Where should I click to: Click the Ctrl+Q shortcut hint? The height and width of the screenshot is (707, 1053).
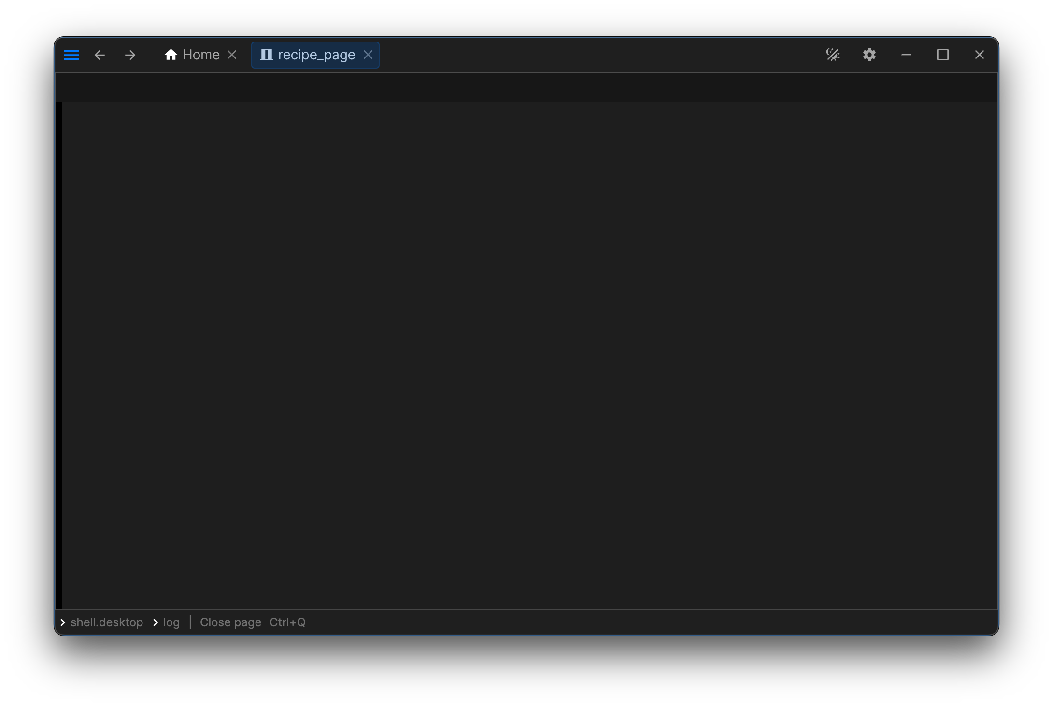(287, 622)
